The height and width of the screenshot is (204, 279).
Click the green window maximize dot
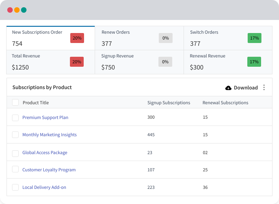[24, 10]
